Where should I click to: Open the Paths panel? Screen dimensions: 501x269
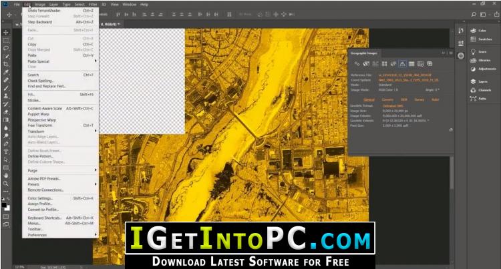[x=478, y=99]
